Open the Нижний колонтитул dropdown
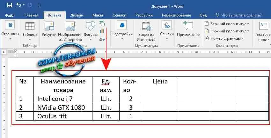The height and width of the screenshot is (138, 271). point(227,31)
